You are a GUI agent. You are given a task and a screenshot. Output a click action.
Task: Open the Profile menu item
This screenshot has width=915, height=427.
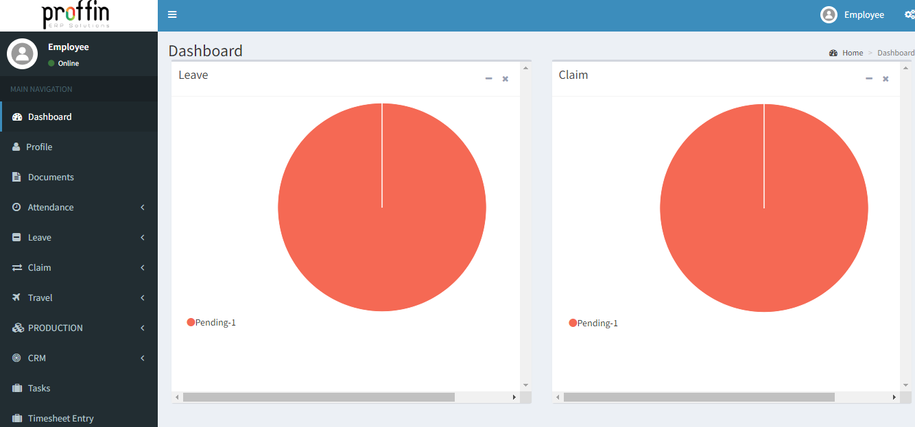[79, 147]
